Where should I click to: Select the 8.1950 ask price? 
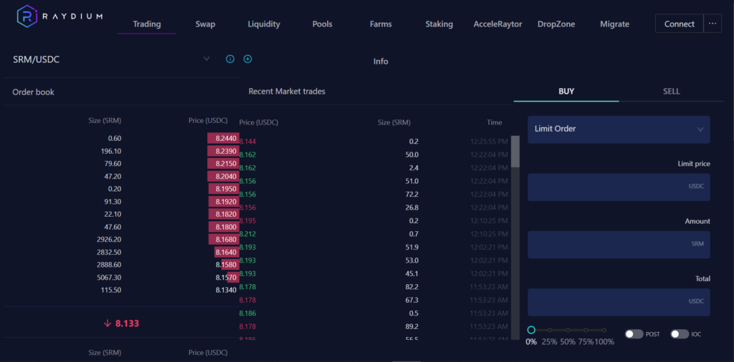tap(226, 189)
